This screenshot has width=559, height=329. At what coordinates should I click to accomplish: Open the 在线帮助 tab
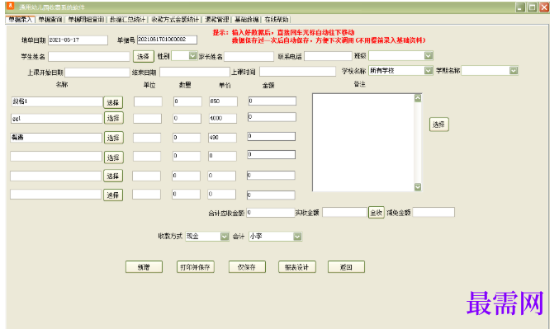pyautogui.click(x=277, y=20)
